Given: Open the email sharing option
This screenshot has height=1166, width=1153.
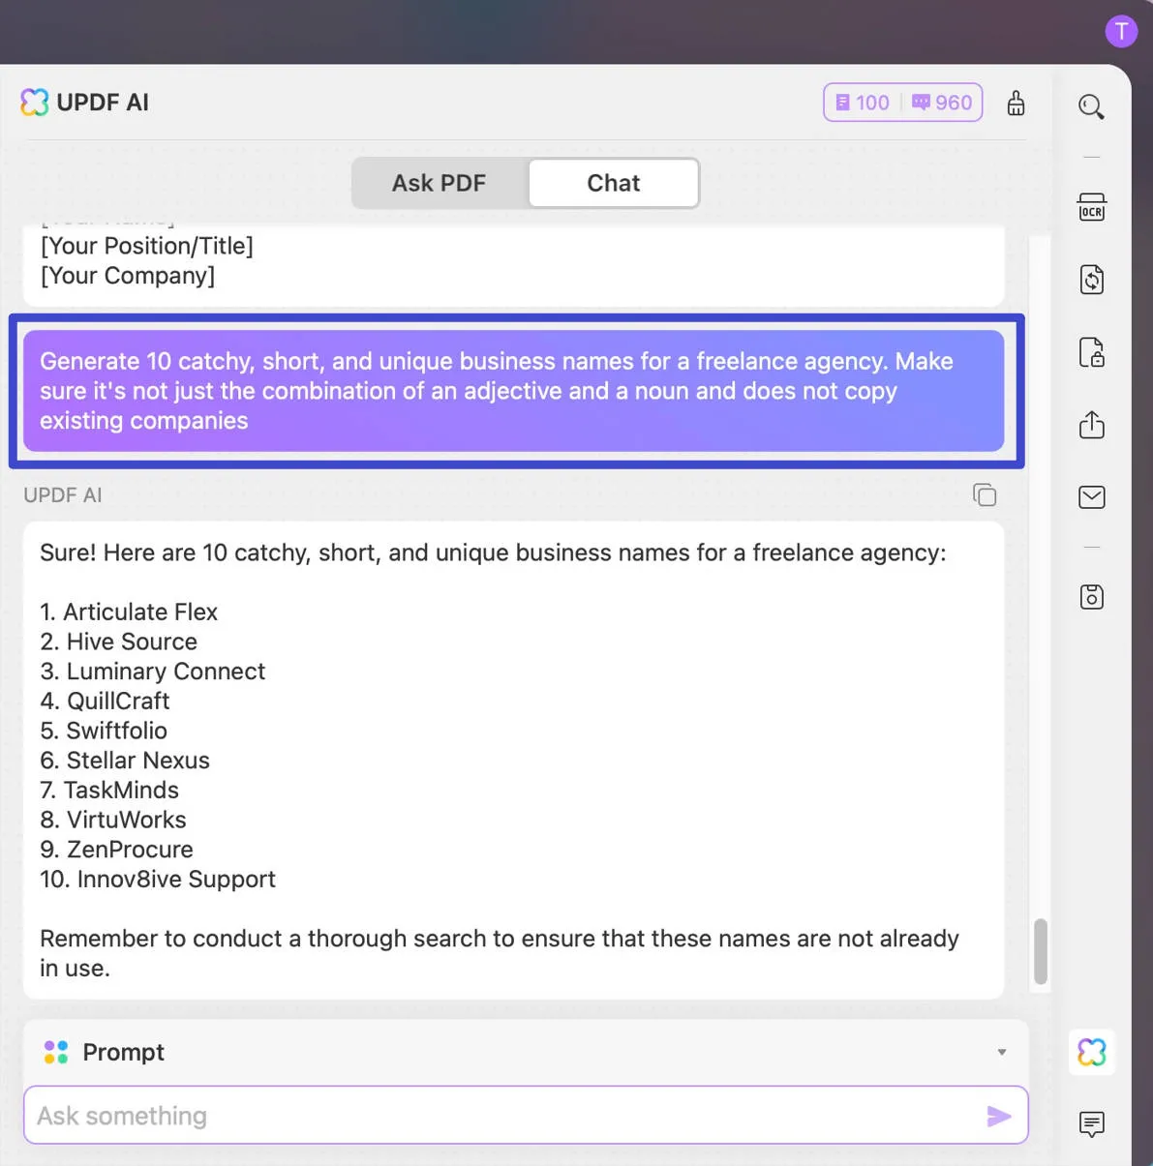Looking at the screenshot, I should 1091,496.
